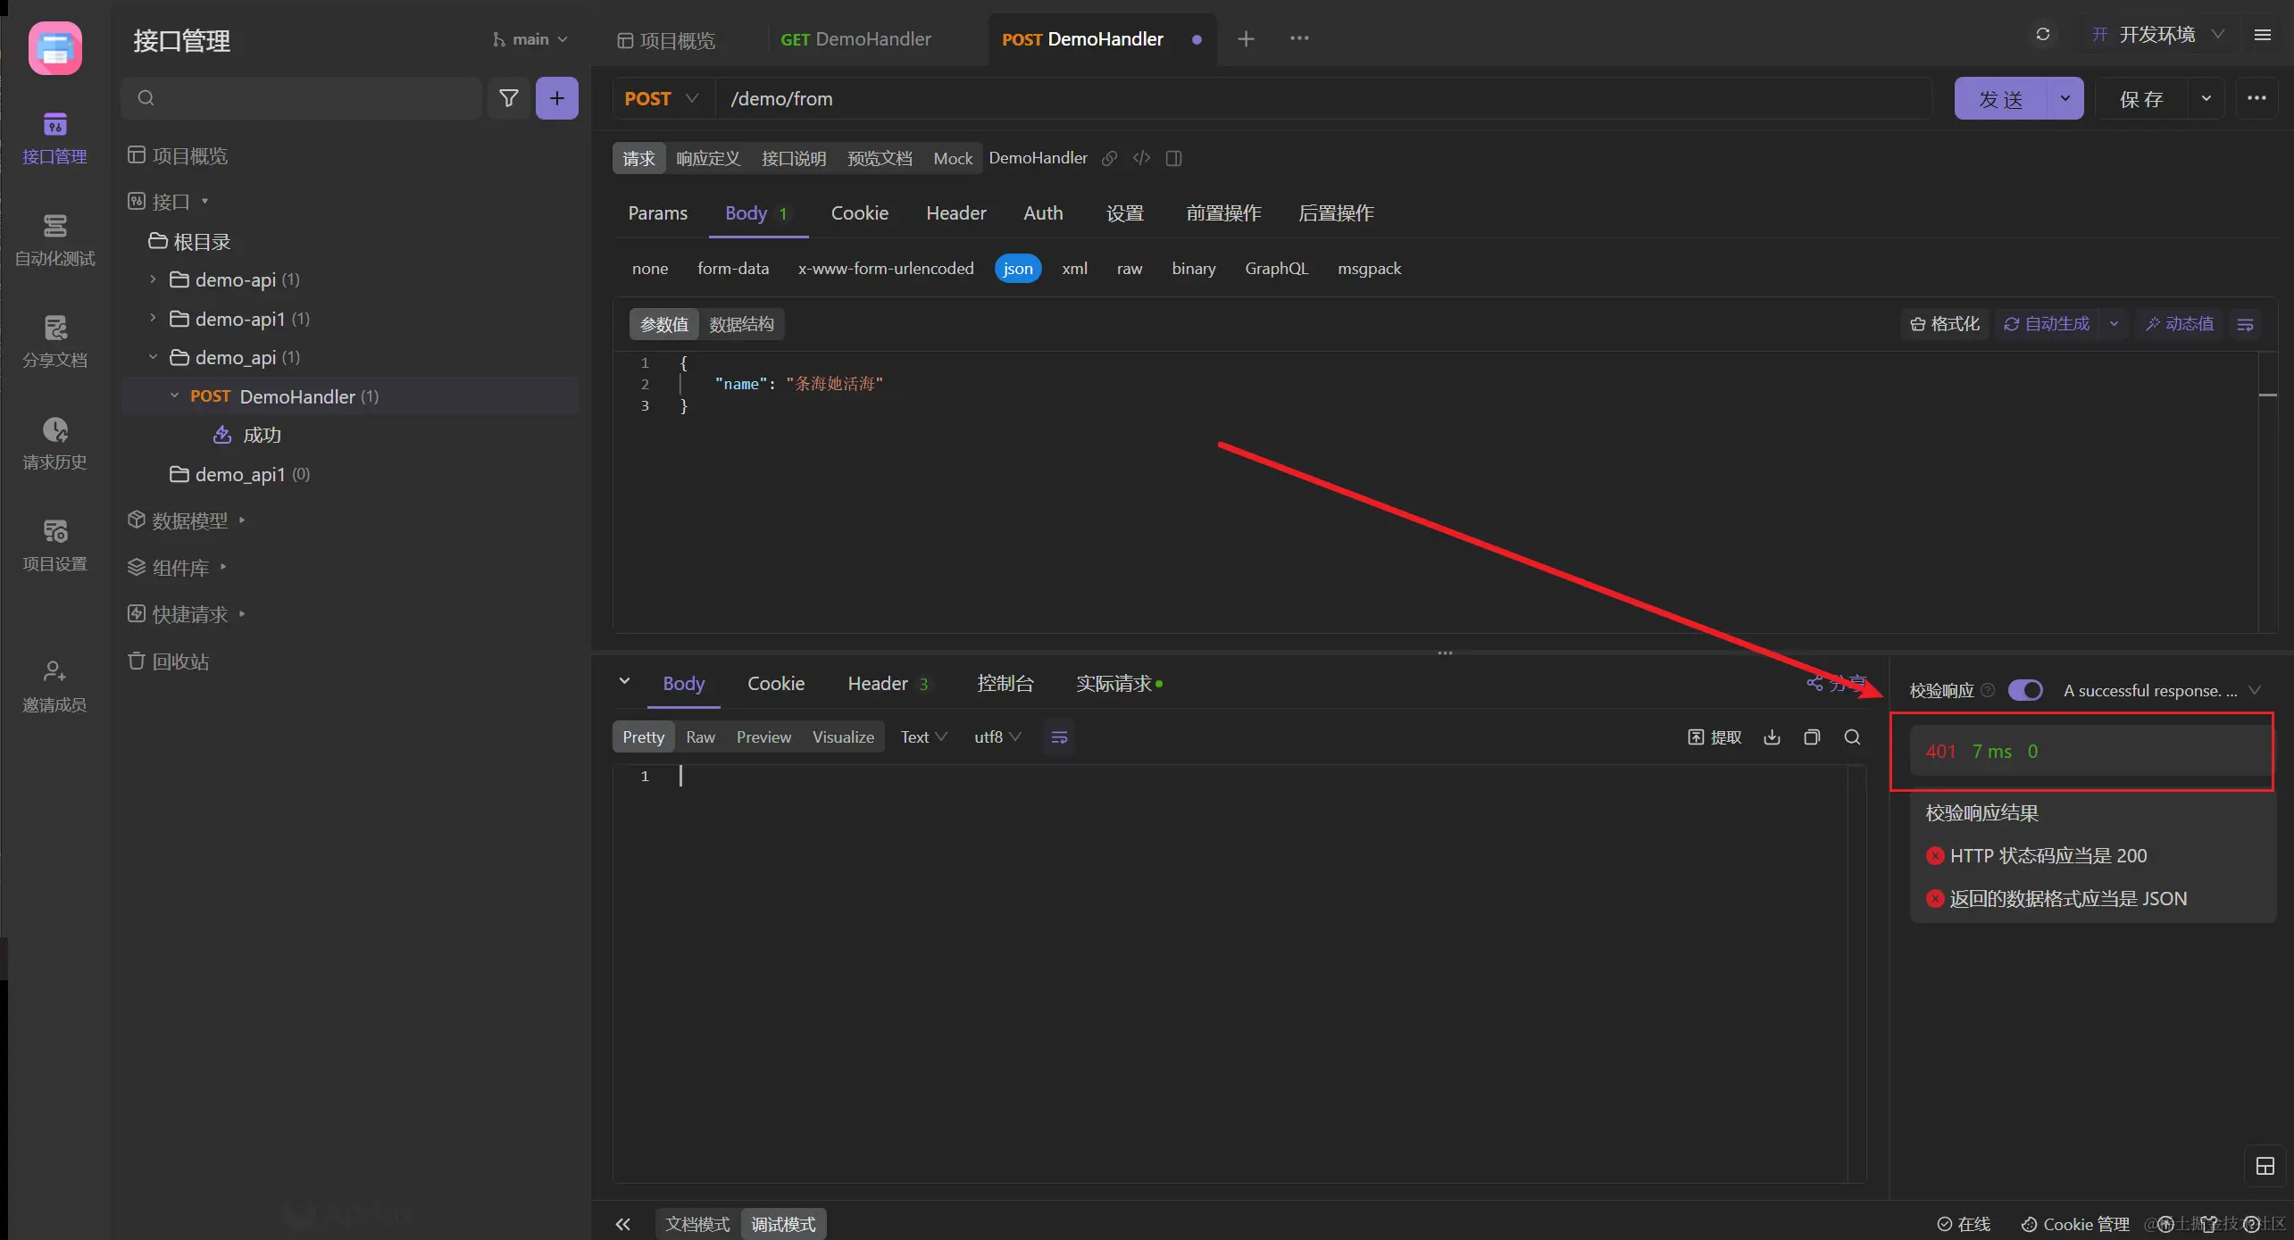Open the POST method dropdown
This screenshot has height=1240, width=2294.
click(662, 99)
